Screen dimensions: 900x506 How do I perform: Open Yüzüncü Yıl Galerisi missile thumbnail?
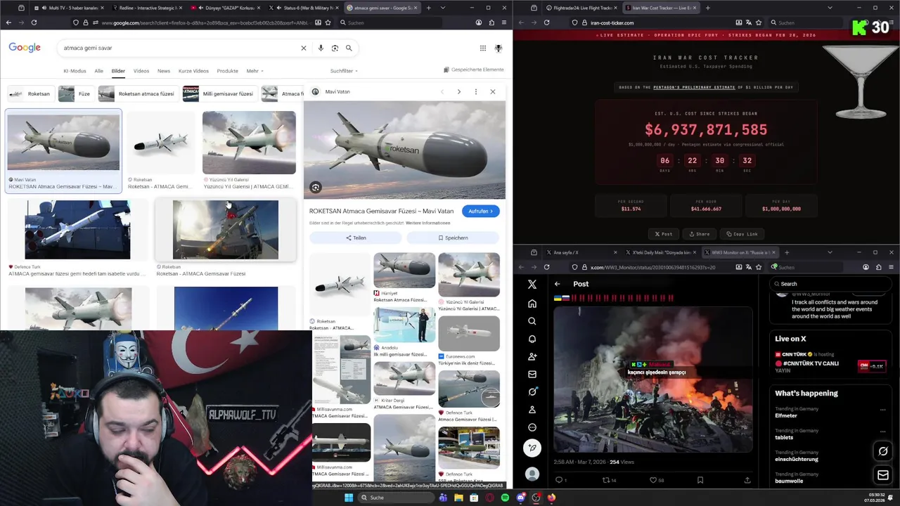(249, 142)
